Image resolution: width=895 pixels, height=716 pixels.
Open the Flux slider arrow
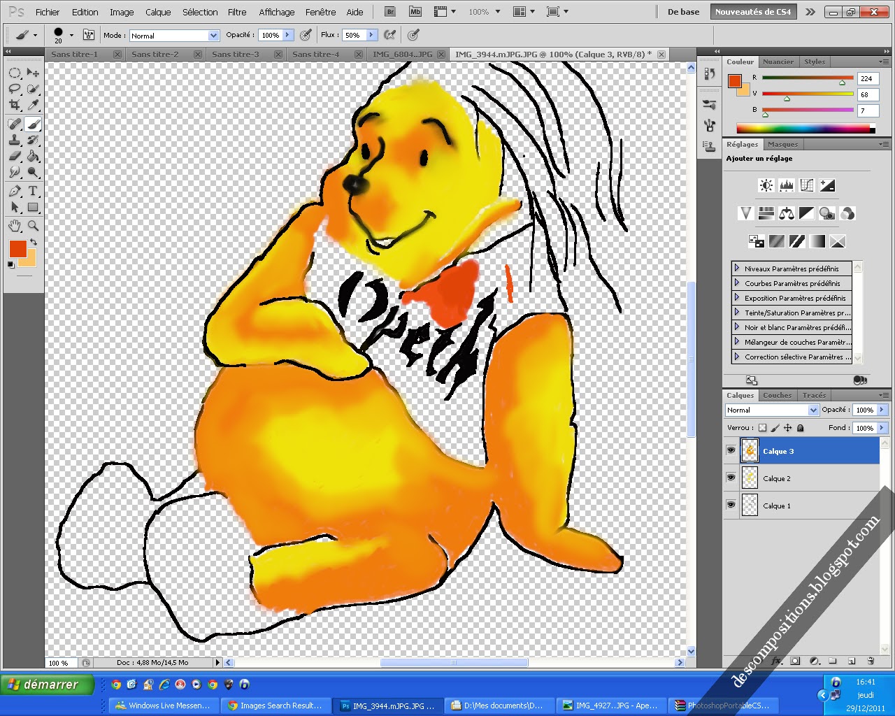371,35
